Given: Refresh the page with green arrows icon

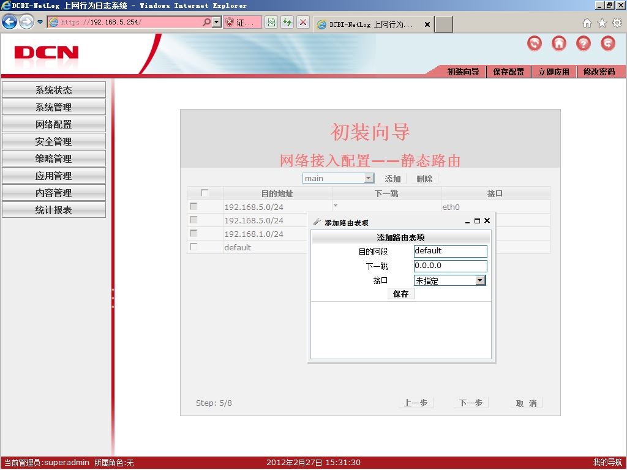Looking at the screenshot, I should tap(287, 22).
